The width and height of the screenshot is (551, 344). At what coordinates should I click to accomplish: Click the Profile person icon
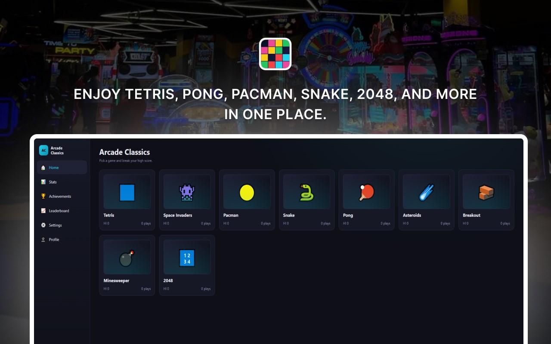(x=43, y=240)
